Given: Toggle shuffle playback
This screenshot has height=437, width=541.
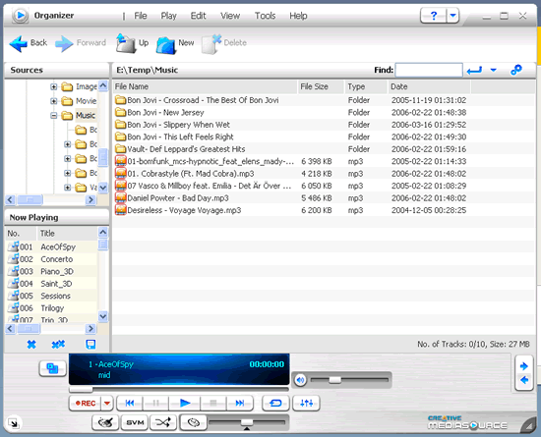Looking at the screenshot, I should pos(163,422).
